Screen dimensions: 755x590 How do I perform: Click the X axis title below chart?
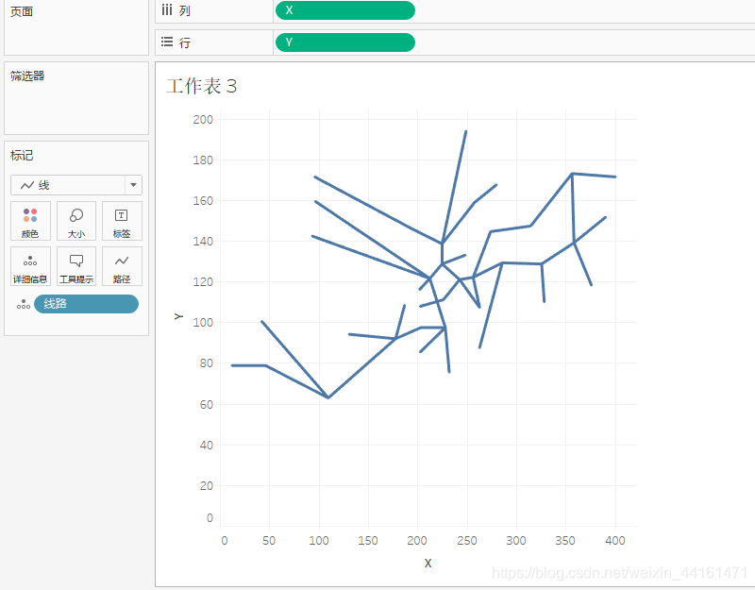[428, 563]
